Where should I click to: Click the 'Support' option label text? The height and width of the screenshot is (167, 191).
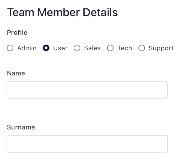[161, 48]
